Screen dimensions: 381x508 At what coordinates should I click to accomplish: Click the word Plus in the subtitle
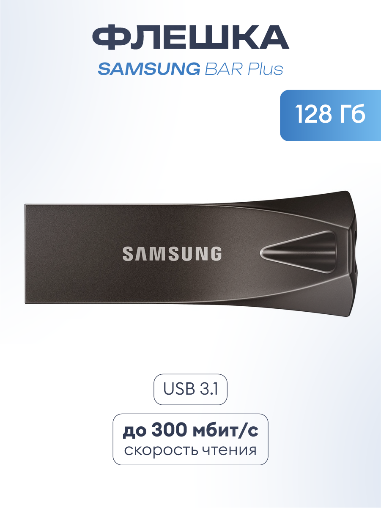coord(264,69)
